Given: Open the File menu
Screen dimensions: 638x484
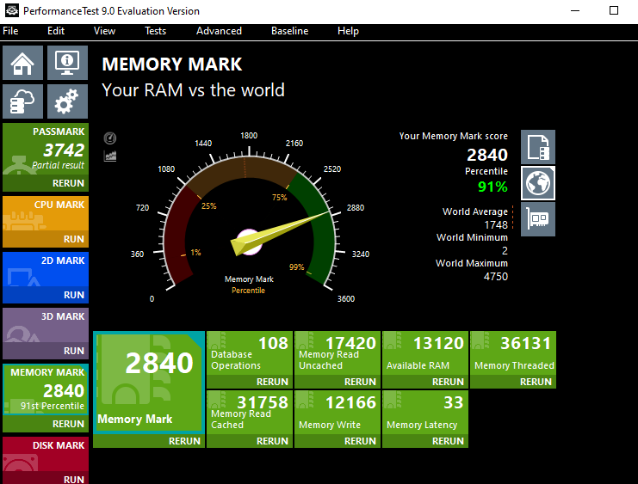Looking at the screenshot, I should coord(10,31).
